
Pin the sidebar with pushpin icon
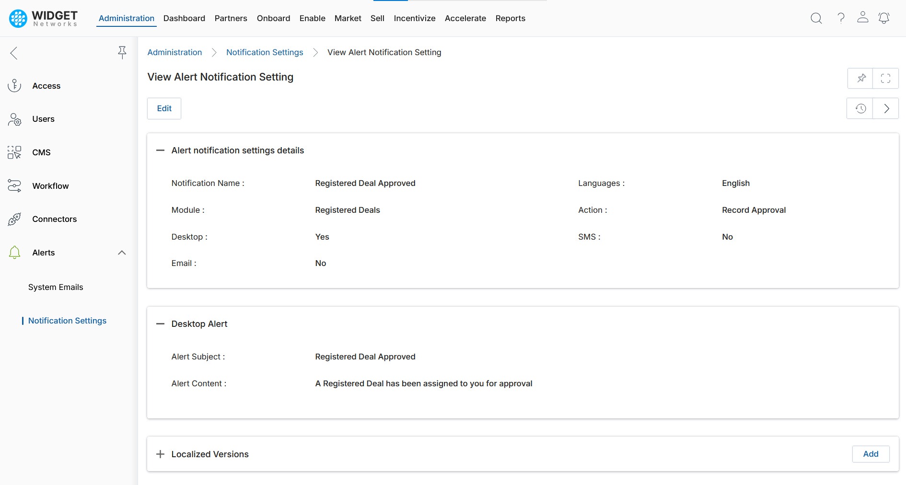(x=122, y=52)
